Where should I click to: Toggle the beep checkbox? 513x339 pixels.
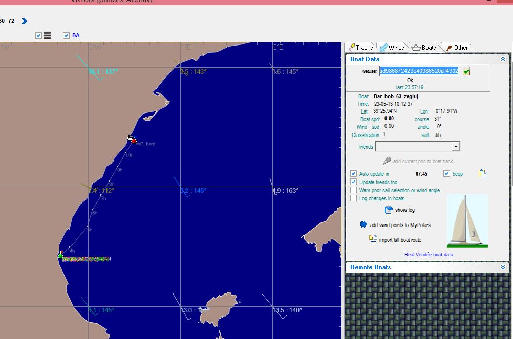(446, 173)
